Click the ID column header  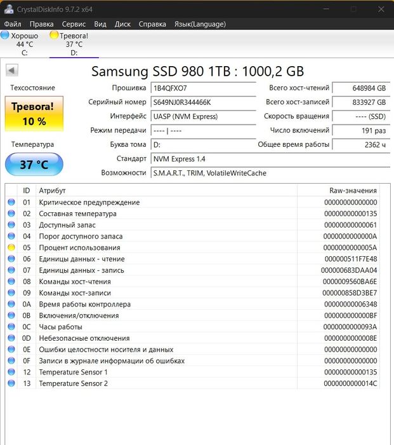tap(27, 191)
